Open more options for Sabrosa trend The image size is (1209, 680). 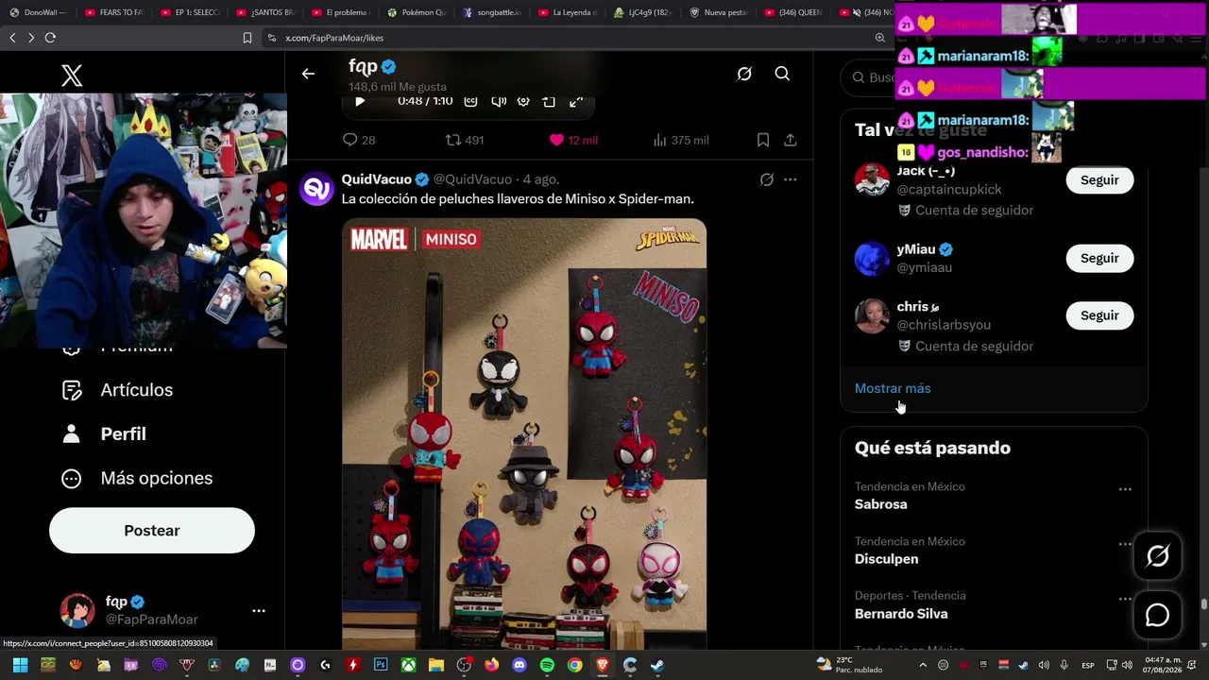(1125, 489)
